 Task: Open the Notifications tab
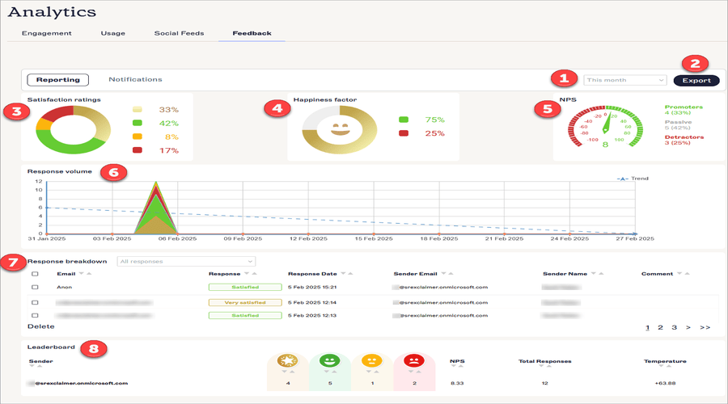pyautogui.click(x=135, y=79)
